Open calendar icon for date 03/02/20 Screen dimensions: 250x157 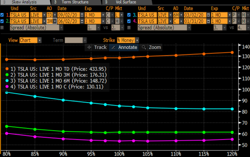tap(208, 15)
